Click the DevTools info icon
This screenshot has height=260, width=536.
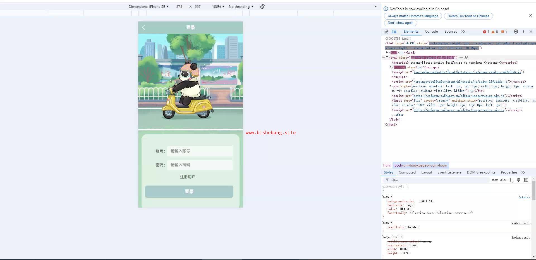386,9
